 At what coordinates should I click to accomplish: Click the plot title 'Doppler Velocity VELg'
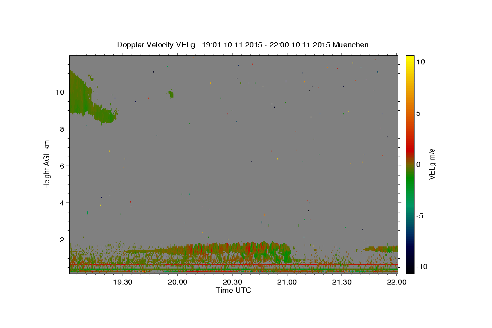[157, 45]
